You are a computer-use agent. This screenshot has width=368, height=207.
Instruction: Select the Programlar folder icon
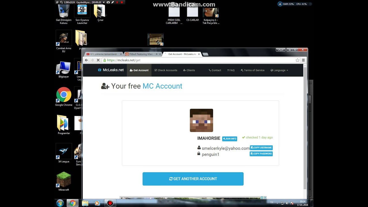pos(64,125)
